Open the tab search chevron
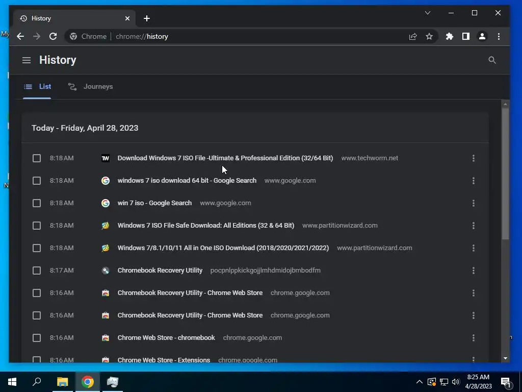The image size is (522, 392). [428, 13]
